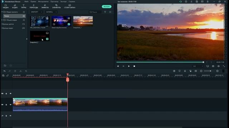This screenshot has width=229, height=128.
Task: Stop the preview playback
Action: click(x=134, y=66)
